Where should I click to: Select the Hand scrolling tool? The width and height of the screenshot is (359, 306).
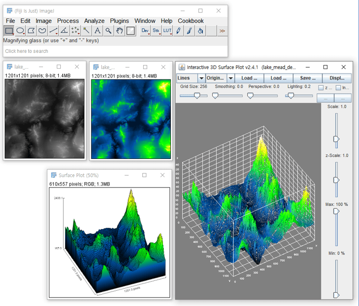click(x=120, y=31)
